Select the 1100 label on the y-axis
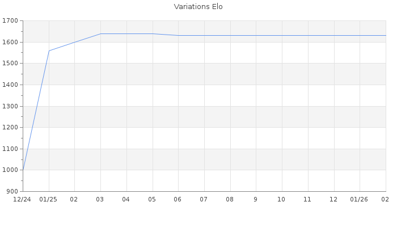397x227 pixels. pyautogui.click(x=11, y=149)
